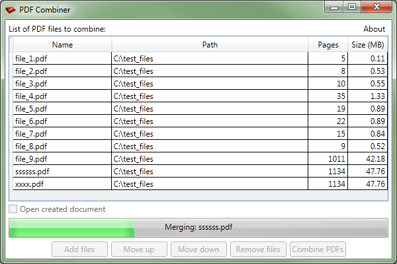Click the merging progress bar
The height and width of the screenshot is (264, 397).
coord(198,228)
